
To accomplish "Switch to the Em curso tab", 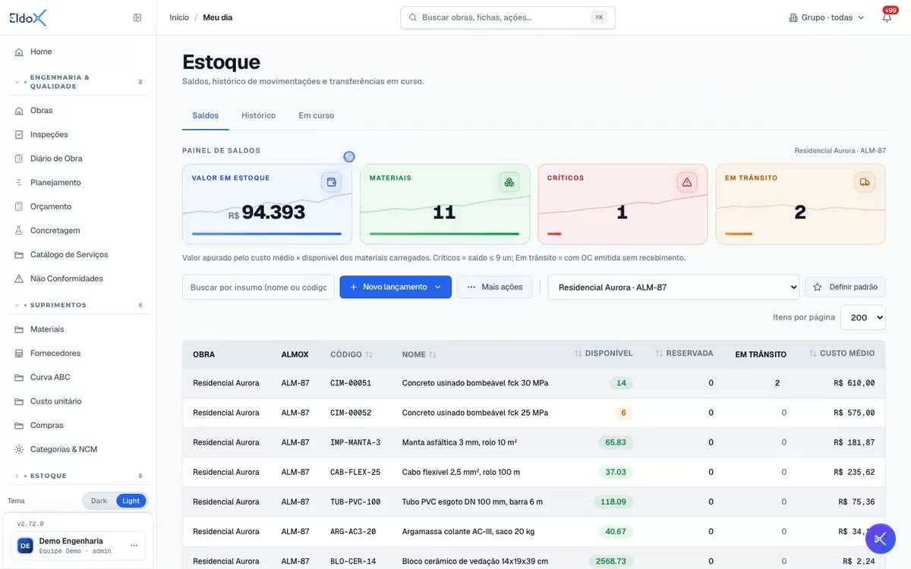I will click(x=317, y=115).
